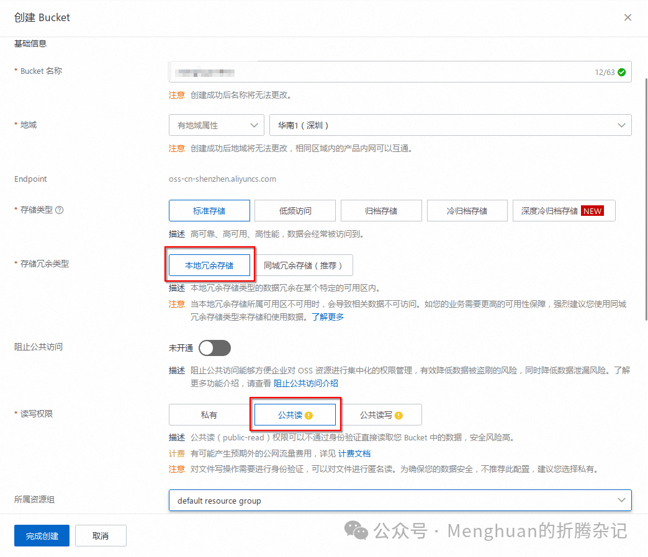Click the 完成创建 button

pos(41,535)
